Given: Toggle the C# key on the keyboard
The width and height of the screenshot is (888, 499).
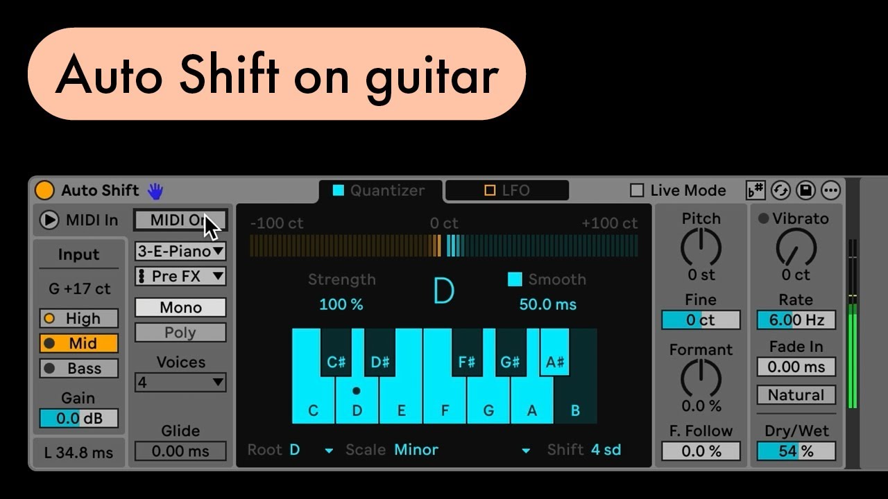Looking at the screenshot, I should click(x=336, y=352).
